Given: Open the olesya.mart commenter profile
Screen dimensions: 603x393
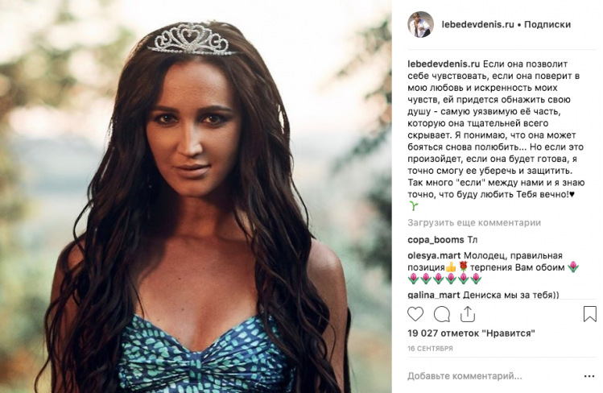Looking at the screenshot, I should click(435, 255).
